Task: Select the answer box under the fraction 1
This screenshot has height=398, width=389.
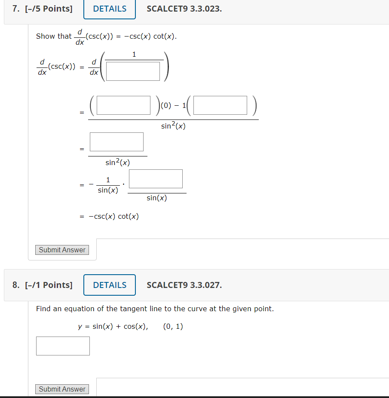Action: 133,71
